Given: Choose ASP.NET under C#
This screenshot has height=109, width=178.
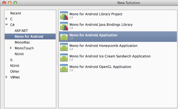Looking at the screenshot, I should pyautogui.click(x=21, y=31).
